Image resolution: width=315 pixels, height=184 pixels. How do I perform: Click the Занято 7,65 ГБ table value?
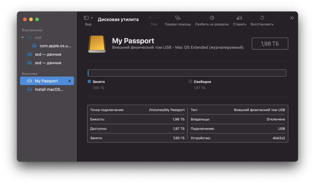tap(178, 138)
